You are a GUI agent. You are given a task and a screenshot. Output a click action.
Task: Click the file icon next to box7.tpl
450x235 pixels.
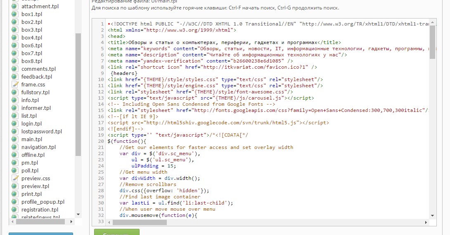coord(14,53)
